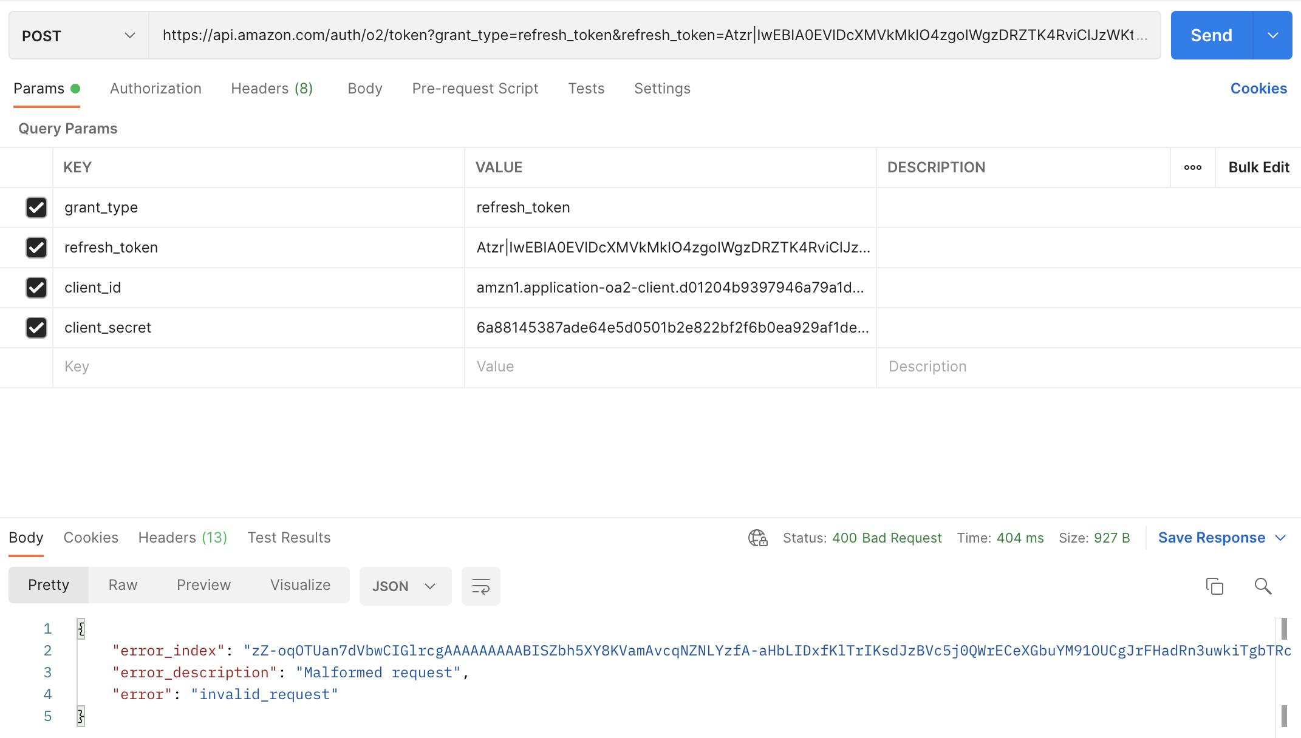
Task: Switch params to Bulk Edit mode
Action: 1258,167
